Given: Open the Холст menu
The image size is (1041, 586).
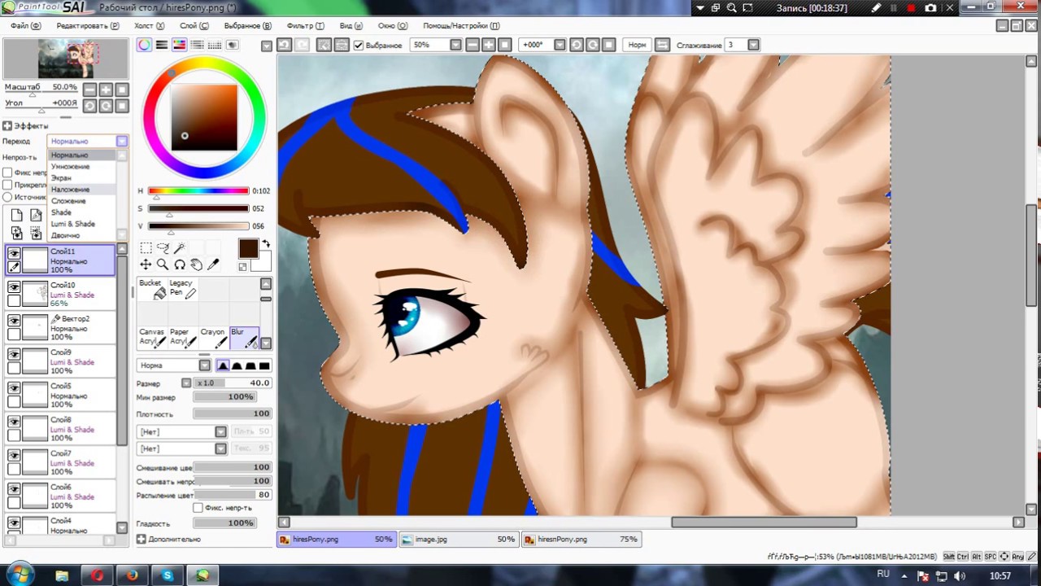Looking at the screenshot, I should click(149, 26).
